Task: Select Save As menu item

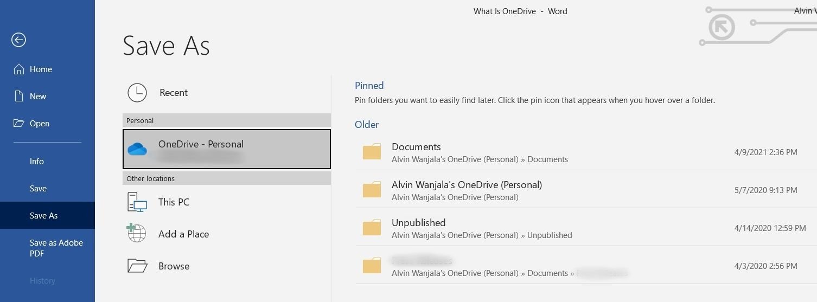Action: click(43, 216)
